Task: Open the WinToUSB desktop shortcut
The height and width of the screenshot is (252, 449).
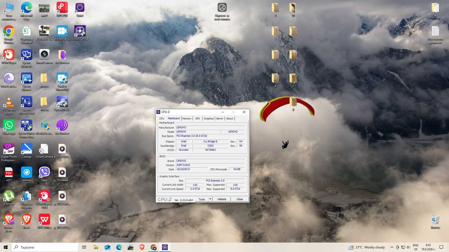Action: (x=62, y=33)
